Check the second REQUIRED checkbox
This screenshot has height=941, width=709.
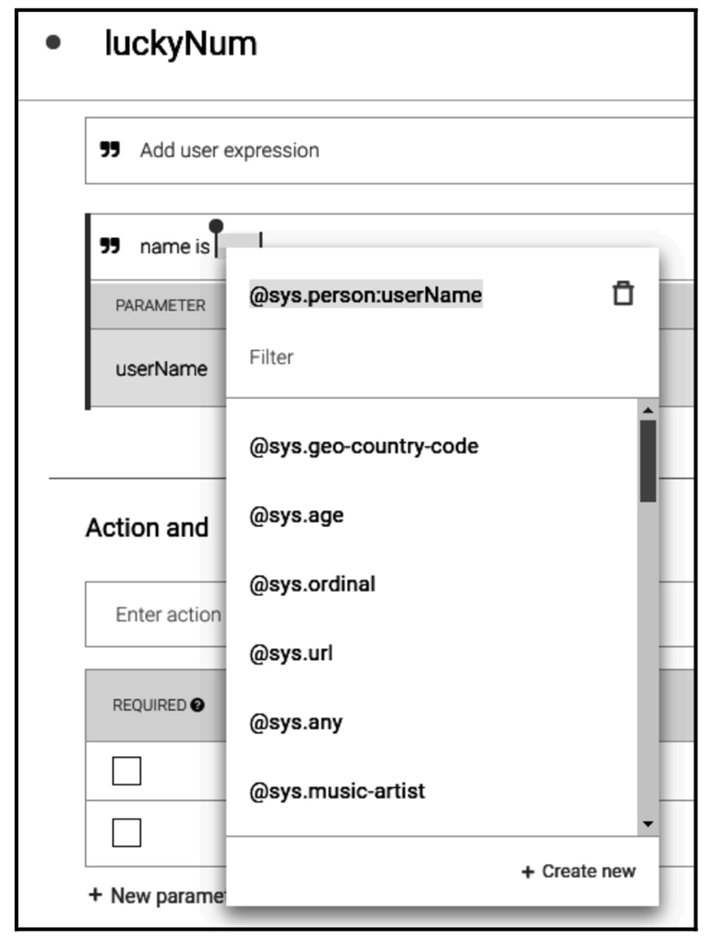click(126, 832)
